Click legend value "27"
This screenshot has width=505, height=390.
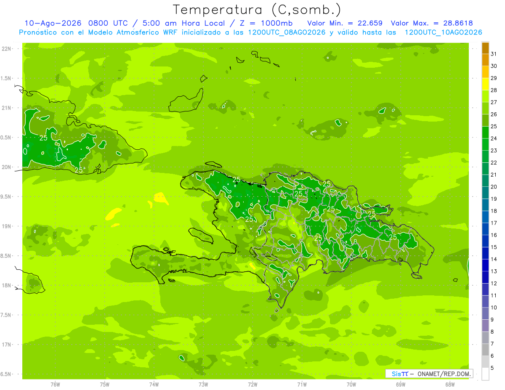pos(494,102)
